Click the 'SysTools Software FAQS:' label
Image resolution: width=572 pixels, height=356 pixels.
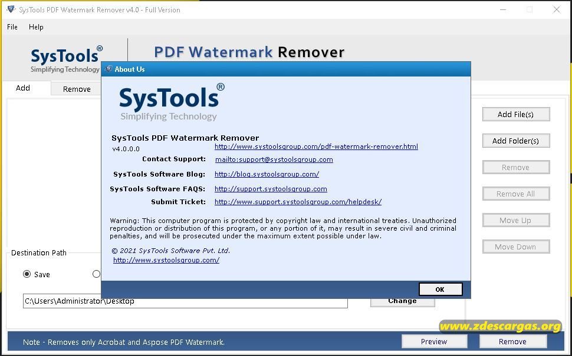(x=157, y=188)
